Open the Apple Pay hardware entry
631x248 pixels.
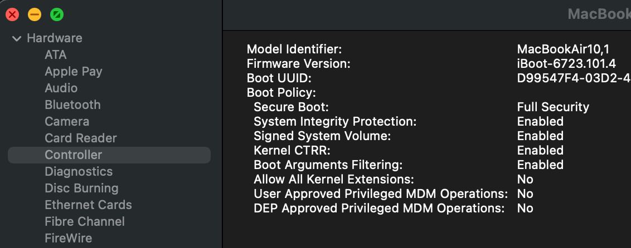coord(74,71)
